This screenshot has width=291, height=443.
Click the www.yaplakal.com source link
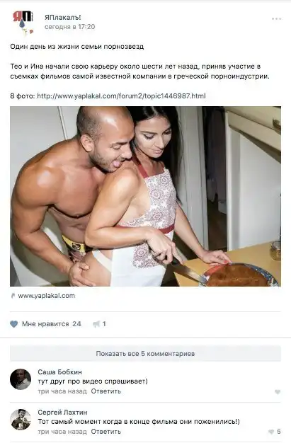pos(47,296)
